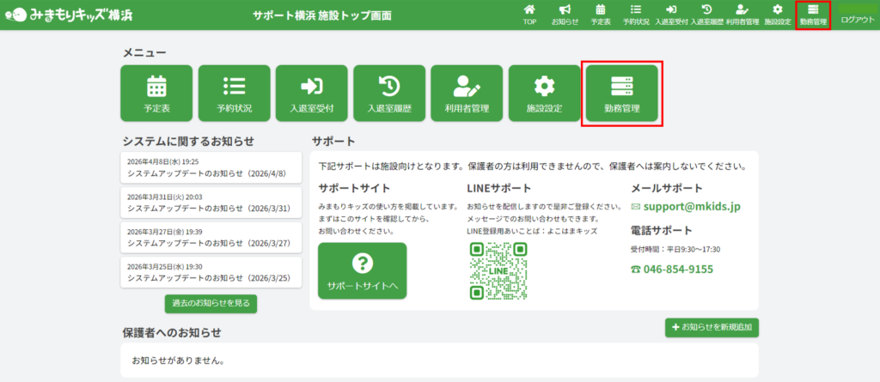The image size is (880, 382).
Task: Open the 入退室受付 menu tile
Action: (x=311, y=94)
